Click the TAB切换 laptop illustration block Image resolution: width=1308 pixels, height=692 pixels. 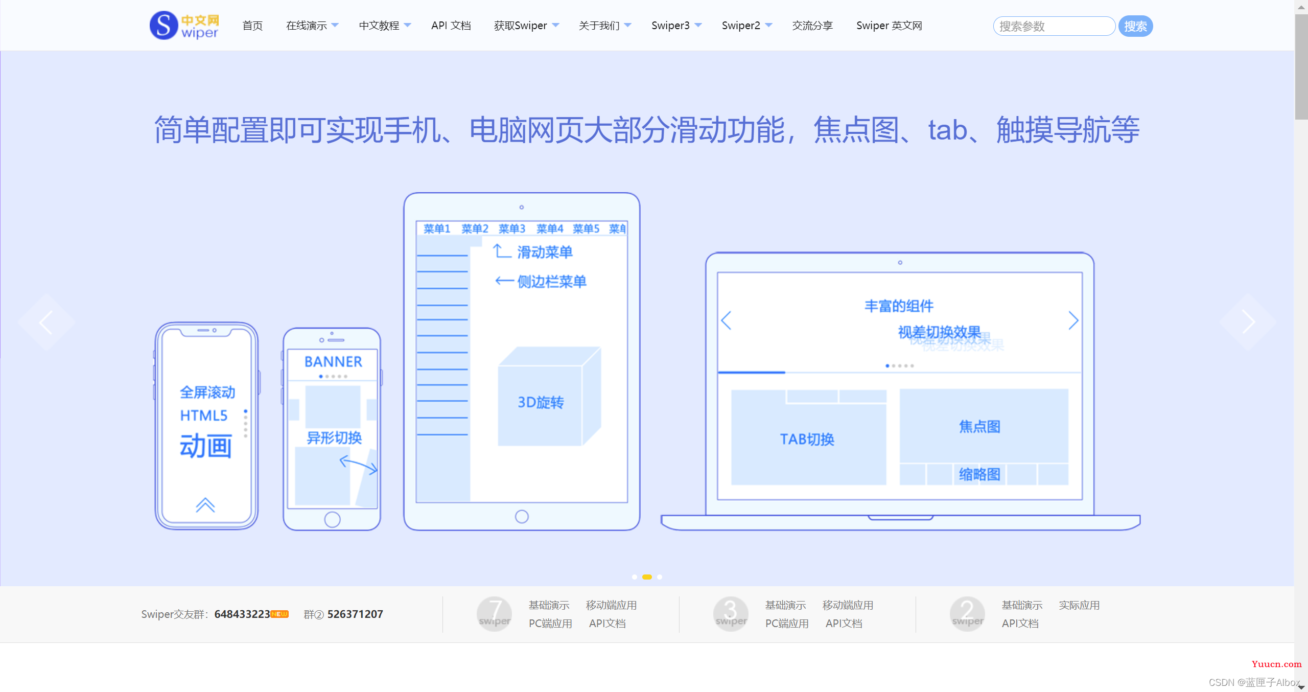(x=808, y=437)
